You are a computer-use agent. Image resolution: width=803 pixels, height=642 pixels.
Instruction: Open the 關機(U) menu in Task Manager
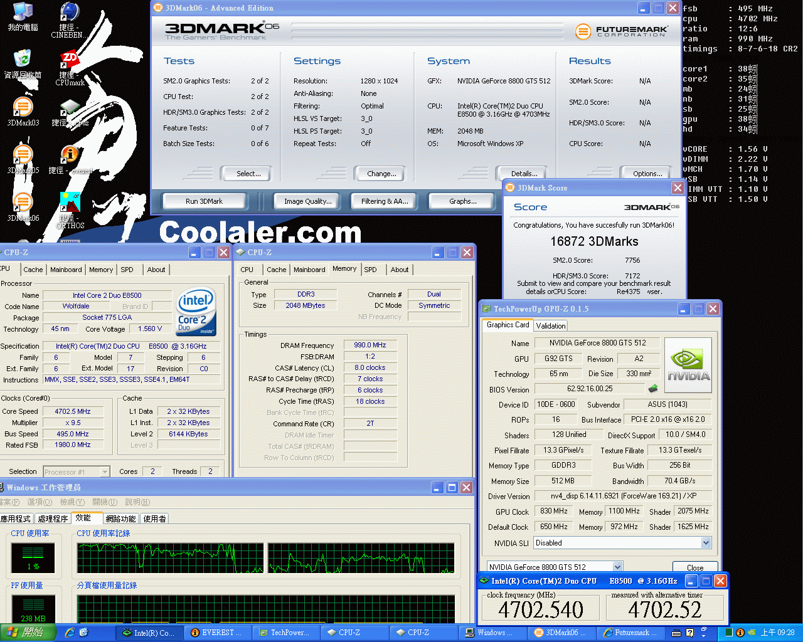[105, 502]
